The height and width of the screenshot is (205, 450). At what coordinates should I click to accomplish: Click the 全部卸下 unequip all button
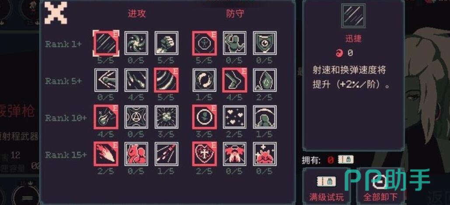click(x=380, y=186)
